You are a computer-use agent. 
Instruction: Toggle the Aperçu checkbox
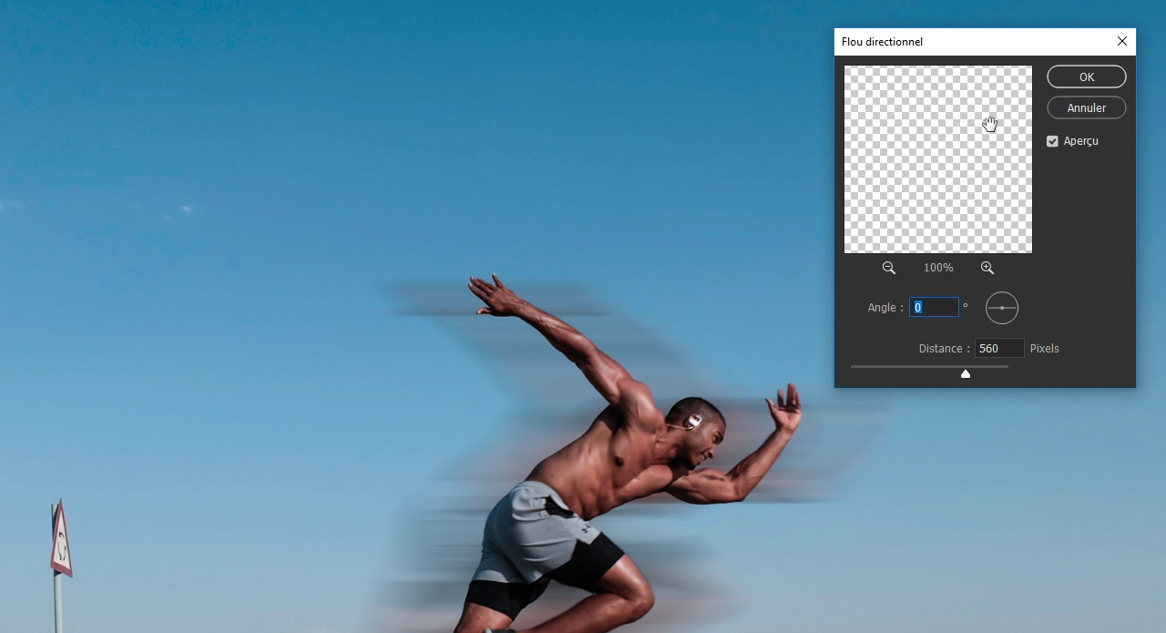[x=1052, y=141]
